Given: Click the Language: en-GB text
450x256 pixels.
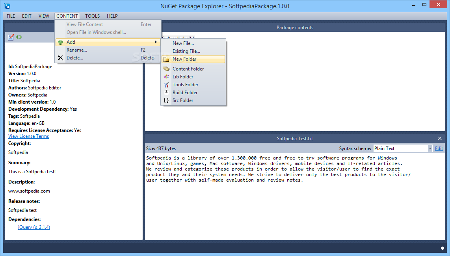Looking at the screenshot, I should (26, 123).
